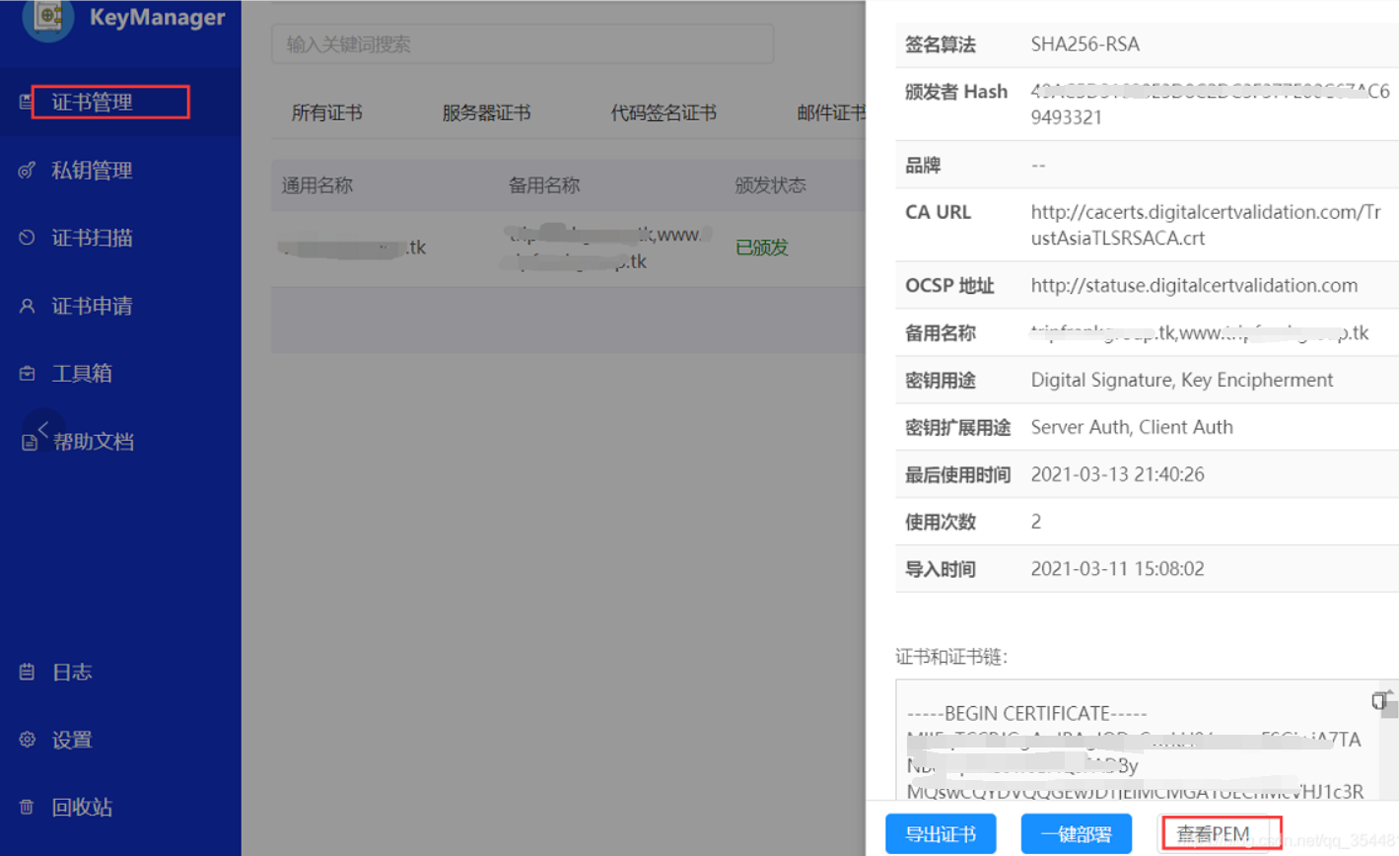Viewport: 1399px width, 856px height.
Task: Click the 颁发状态 column header
Action: click(771, 185)
